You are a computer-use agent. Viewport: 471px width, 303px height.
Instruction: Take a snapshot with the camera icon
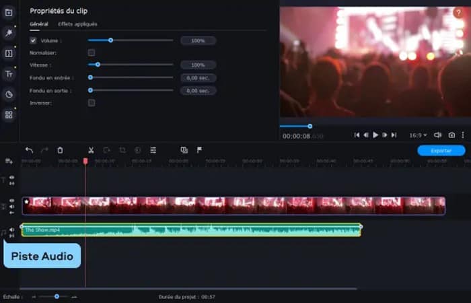451,135
